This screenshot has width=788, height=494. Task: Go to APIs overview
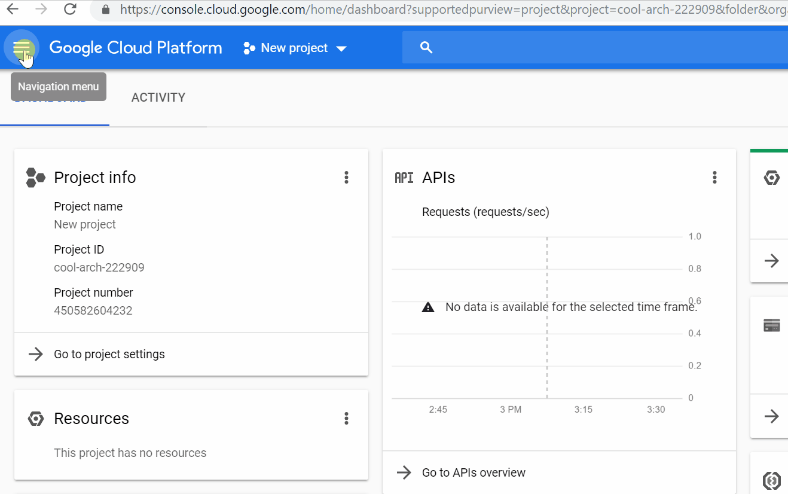coord(474,472)
